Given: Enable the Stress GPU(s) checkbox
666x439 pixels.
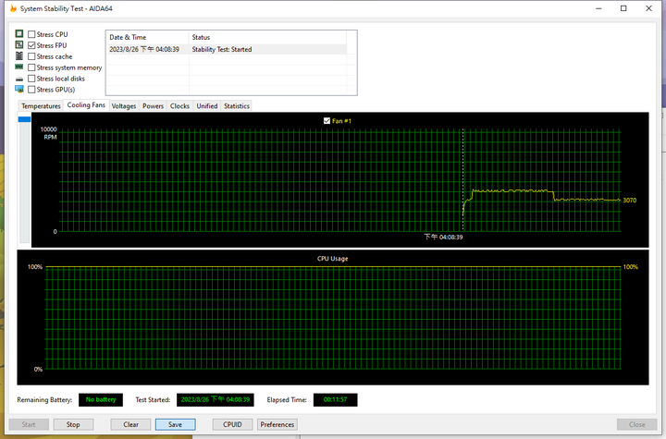Looking at the screenshot, I should coord(31,90).
